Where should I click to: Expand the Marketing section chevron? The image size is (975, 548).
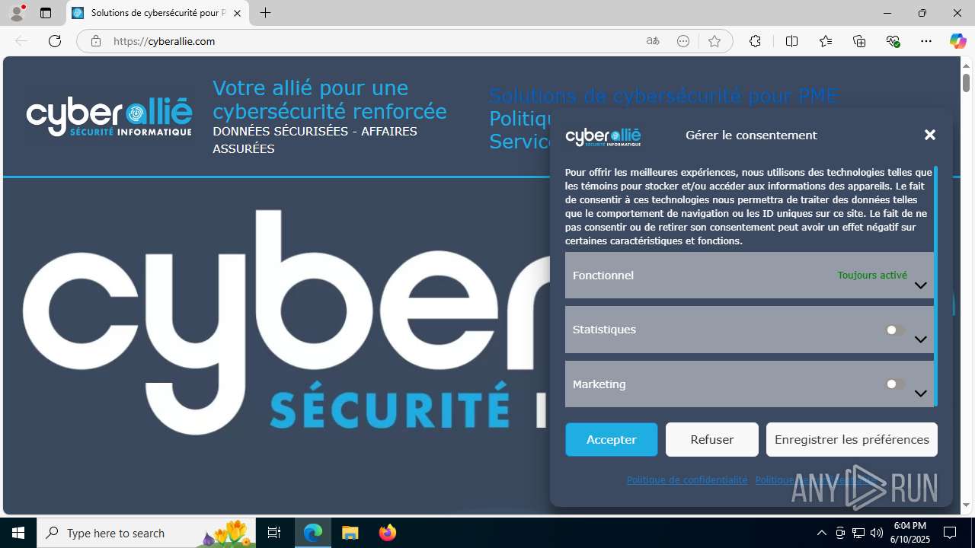click(920, 393)
